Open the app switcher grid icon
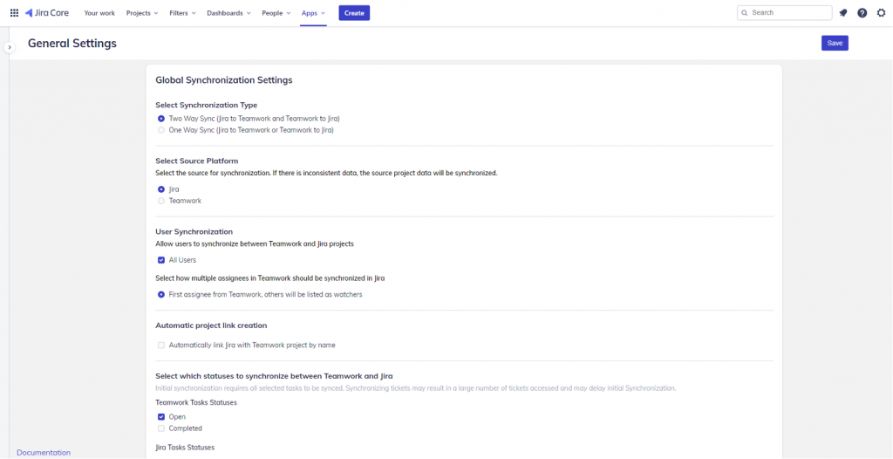Viewport: 893px width, 459px height. [x=14, y=13]
